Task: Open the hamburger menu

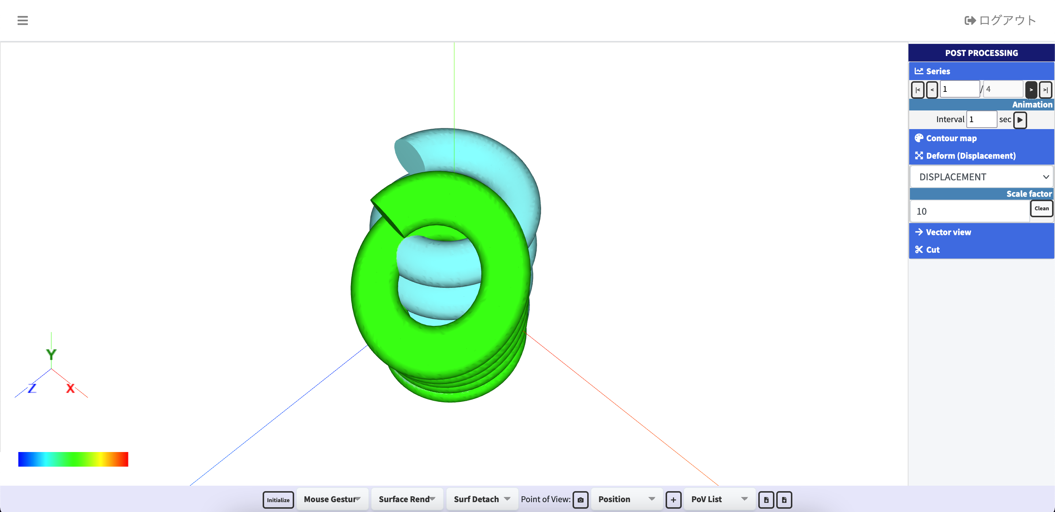Action: coord(22,20)
